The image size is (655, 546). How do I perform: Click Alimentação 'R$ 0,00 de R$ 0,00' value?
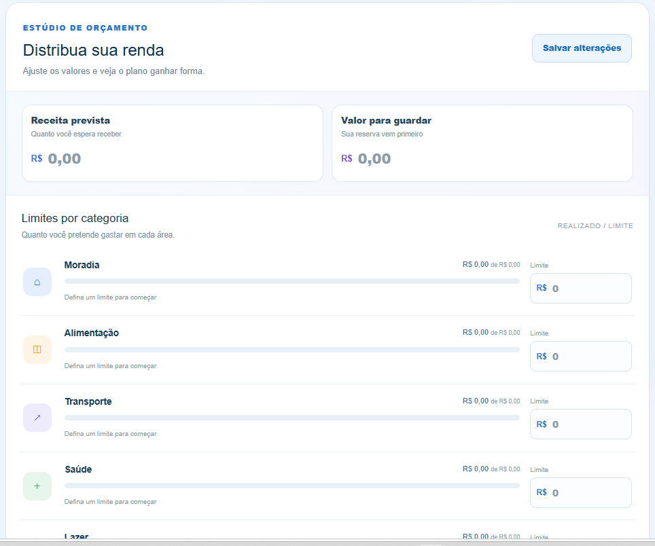pyautogui.click(x=491, y=333)
